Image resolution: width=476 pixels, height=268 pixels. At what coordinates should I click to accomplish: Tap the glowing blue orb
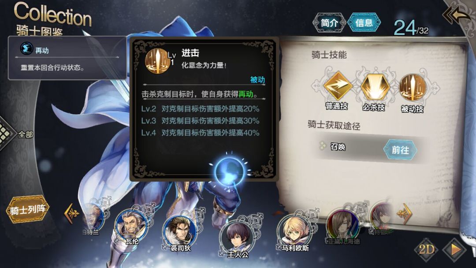click(229, 171)
